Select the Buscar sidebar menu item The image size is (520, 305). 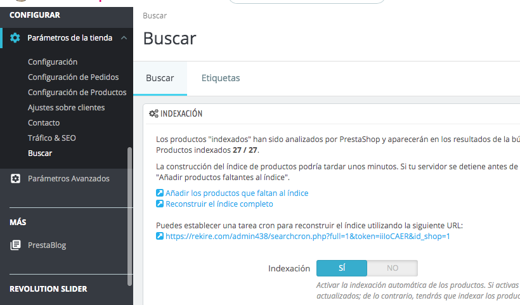pyautogui.click(x=40, y=153)
